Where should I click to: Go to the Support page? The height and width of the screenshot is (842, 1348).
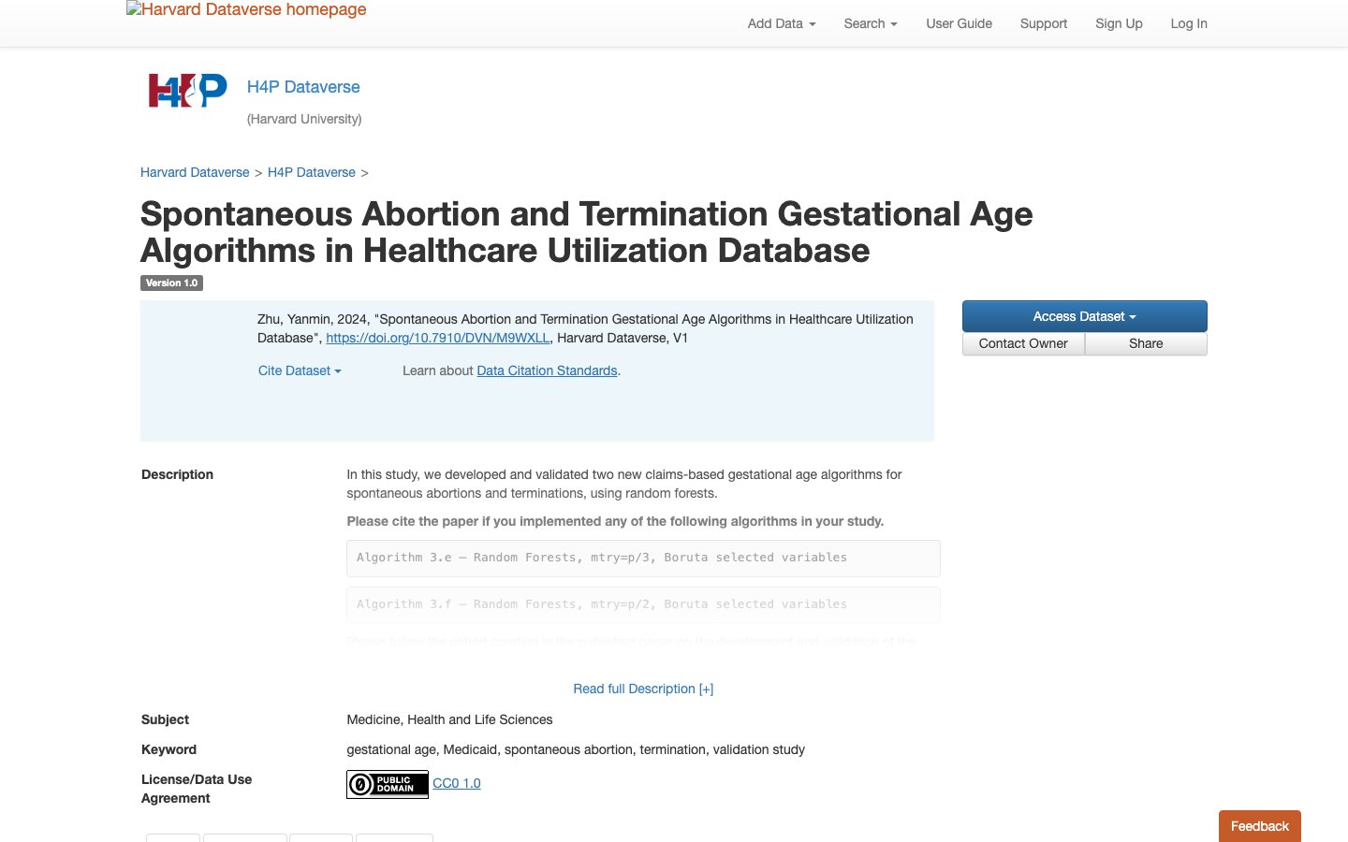1044,23
